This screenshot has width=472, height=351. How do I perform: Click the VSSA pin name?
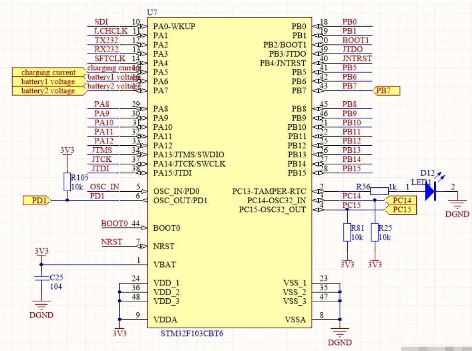(x=295, y=320)
